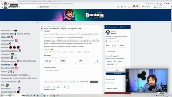Click the Chrome icon in Windows taskbar

coord(48,96)
